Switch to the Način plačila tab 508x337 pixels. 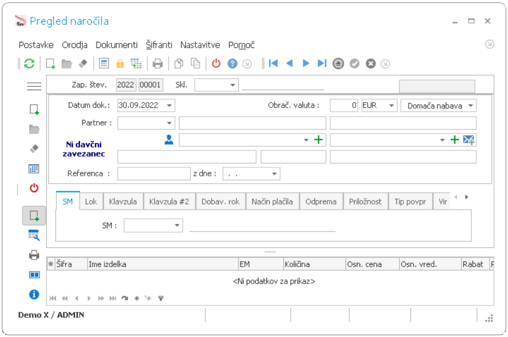pos(272,202)
